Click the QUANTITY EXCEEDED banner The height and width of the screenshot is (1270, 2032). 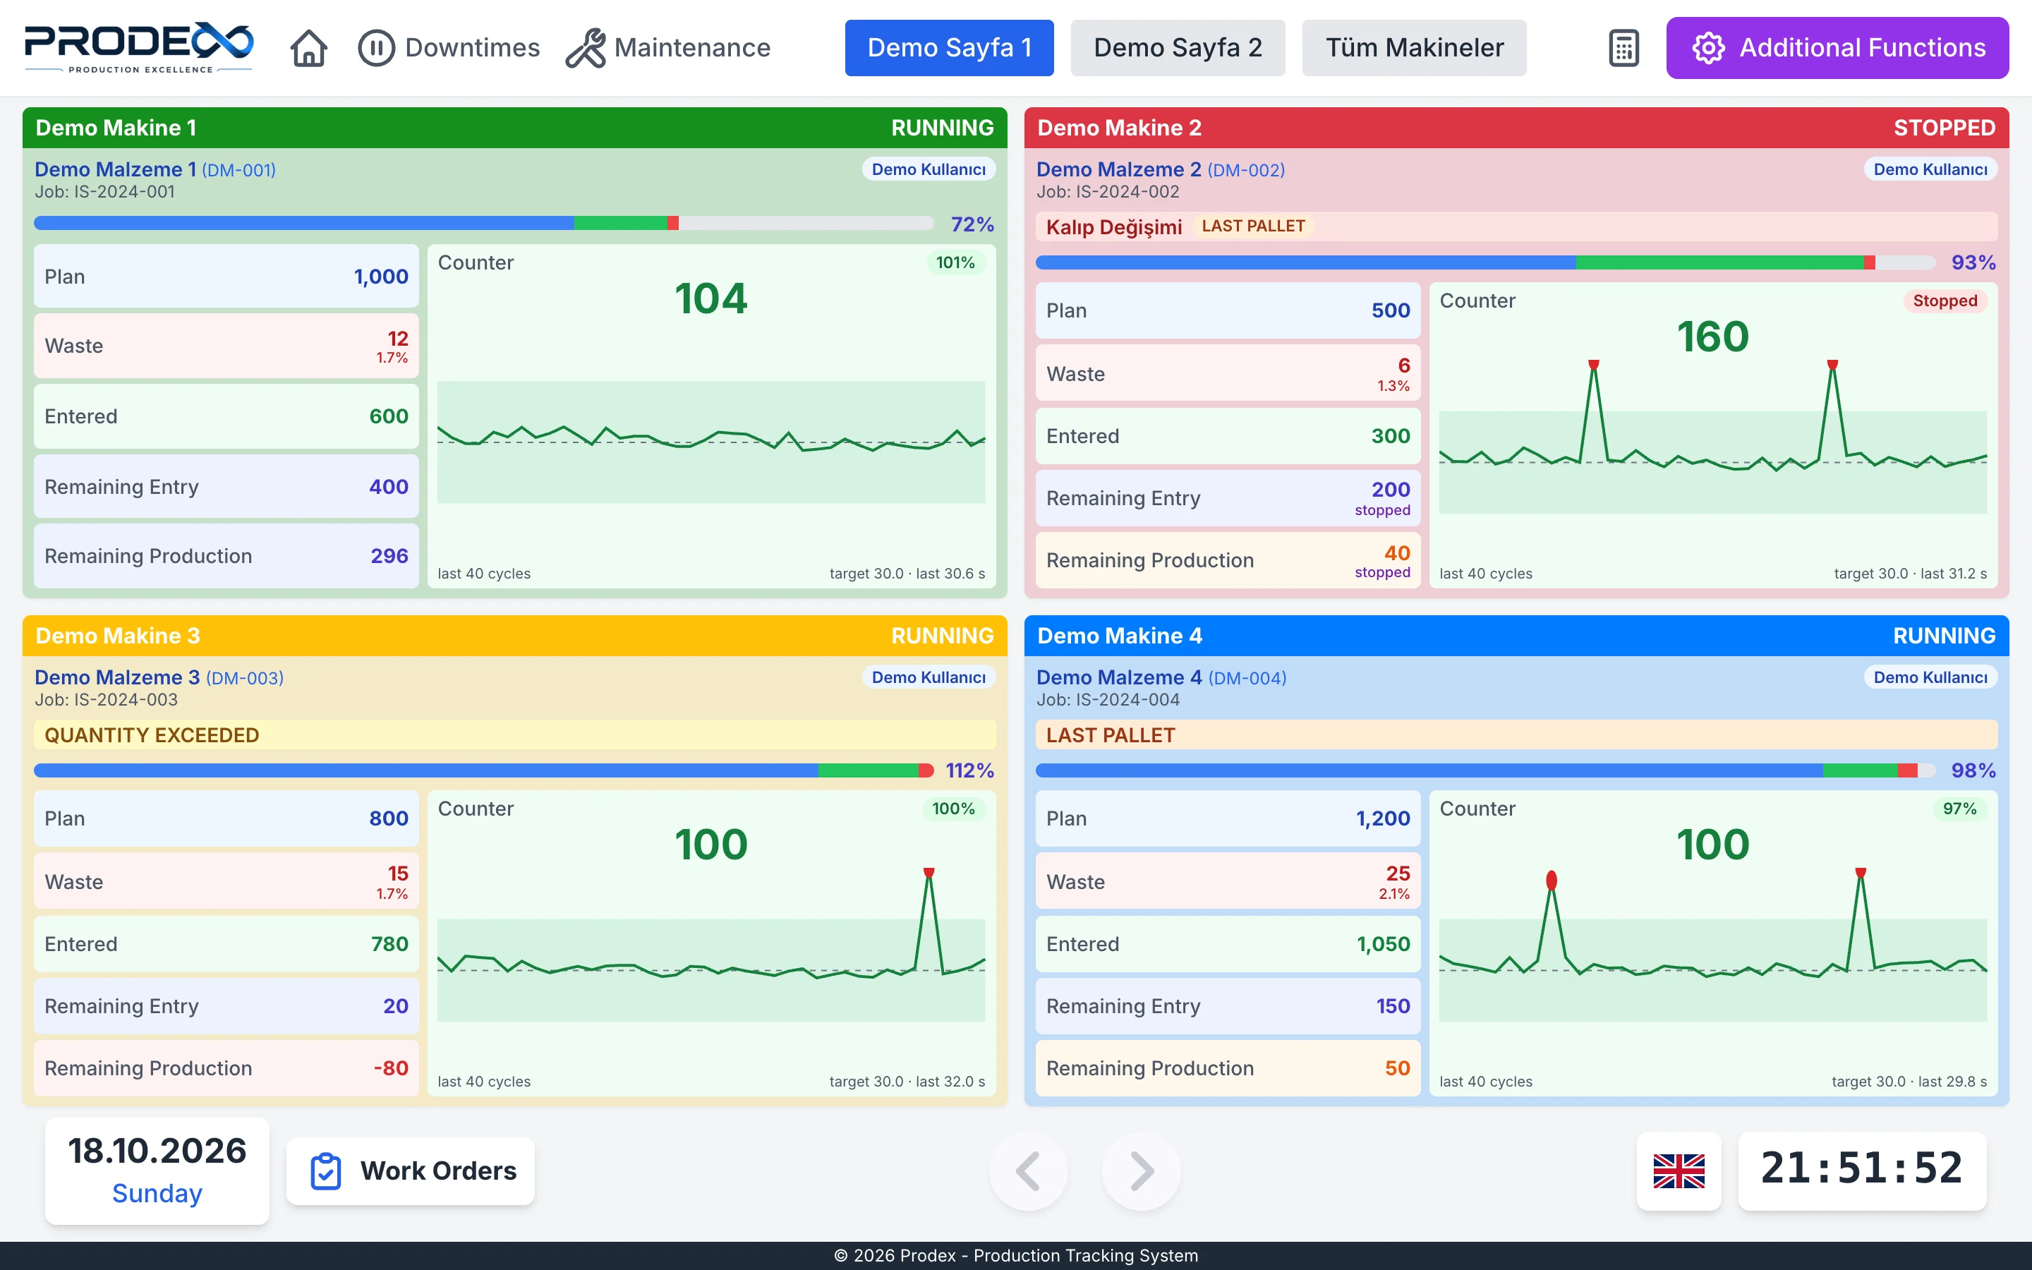[x=515, y=735]
